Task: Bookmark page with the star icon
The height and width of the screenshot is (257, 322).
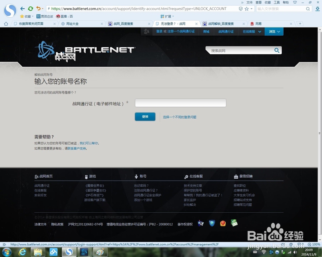Action: click(x=247, y=9)
